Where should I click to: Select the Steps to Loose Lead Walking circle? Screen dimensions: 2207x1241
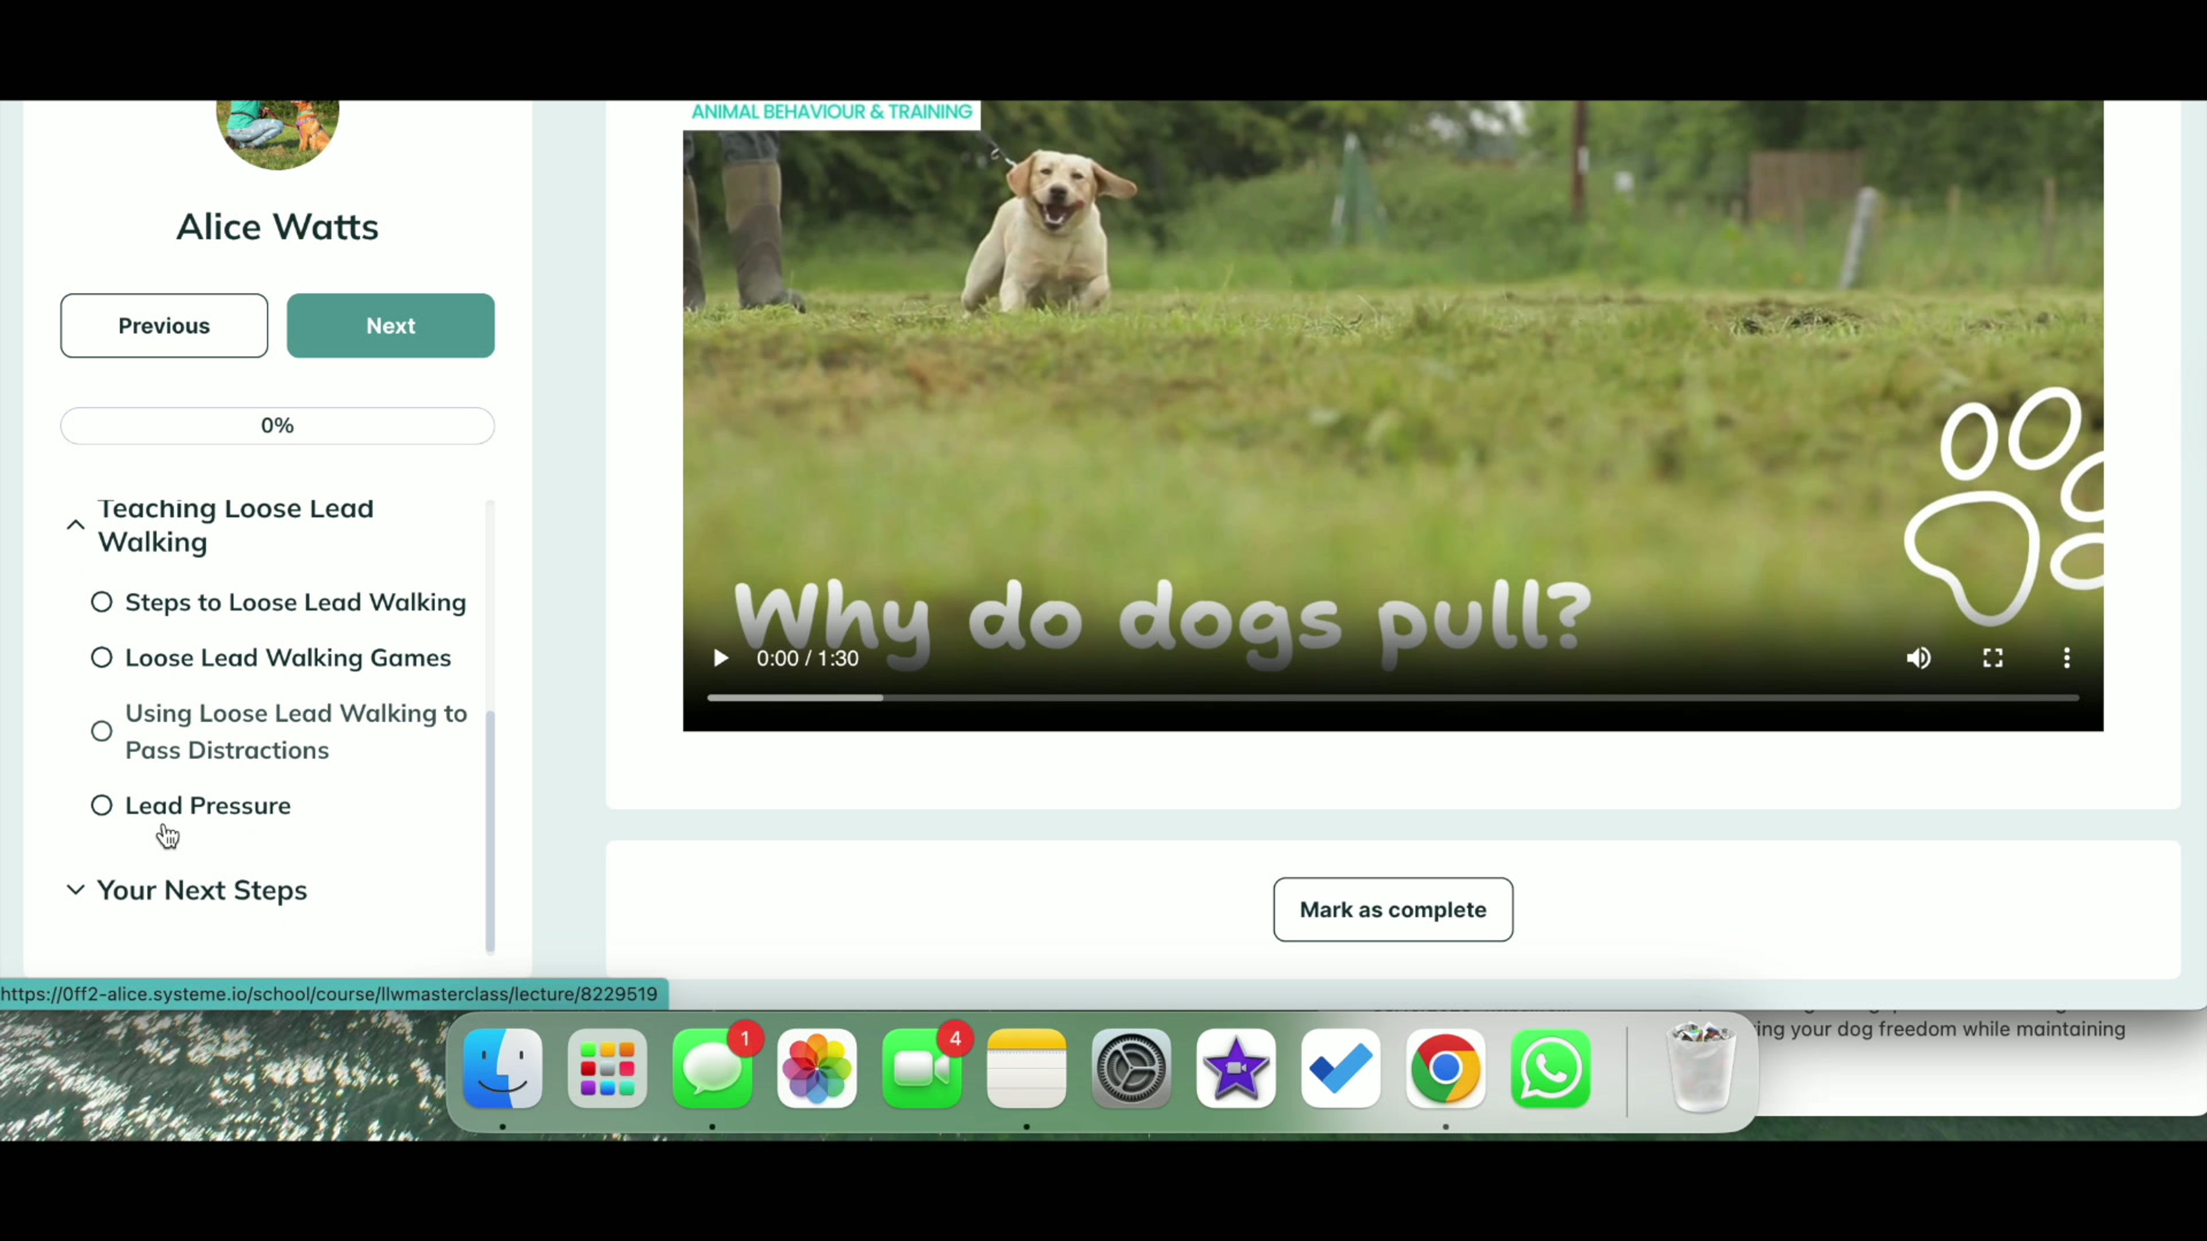(102, 602)
